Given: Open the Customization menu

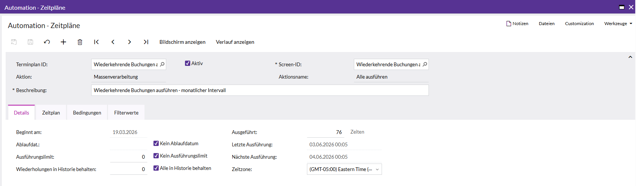Looking at the screenshot, I should pyautogui.click(x=579, y=24).
